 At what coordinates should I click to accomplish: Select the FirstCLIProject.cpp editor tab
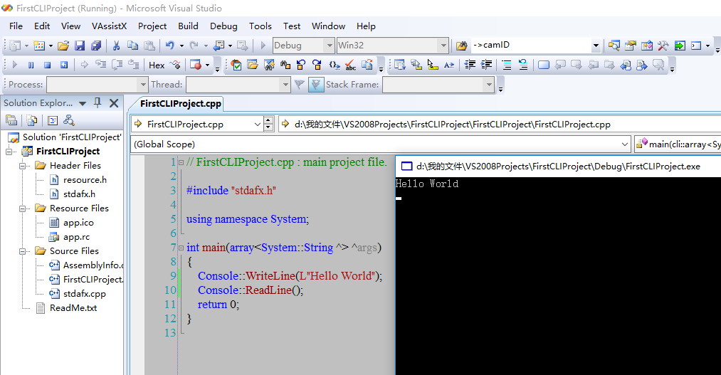[181, 104]
